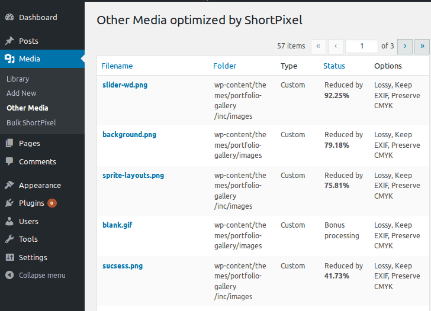This screenshot has width=431, height=311.
Task: Click the Posts pushpin icon
Action: [x=9, y=41]
